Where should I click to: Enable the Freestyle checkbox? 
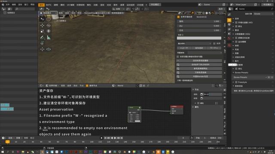(x=236, y=82)
